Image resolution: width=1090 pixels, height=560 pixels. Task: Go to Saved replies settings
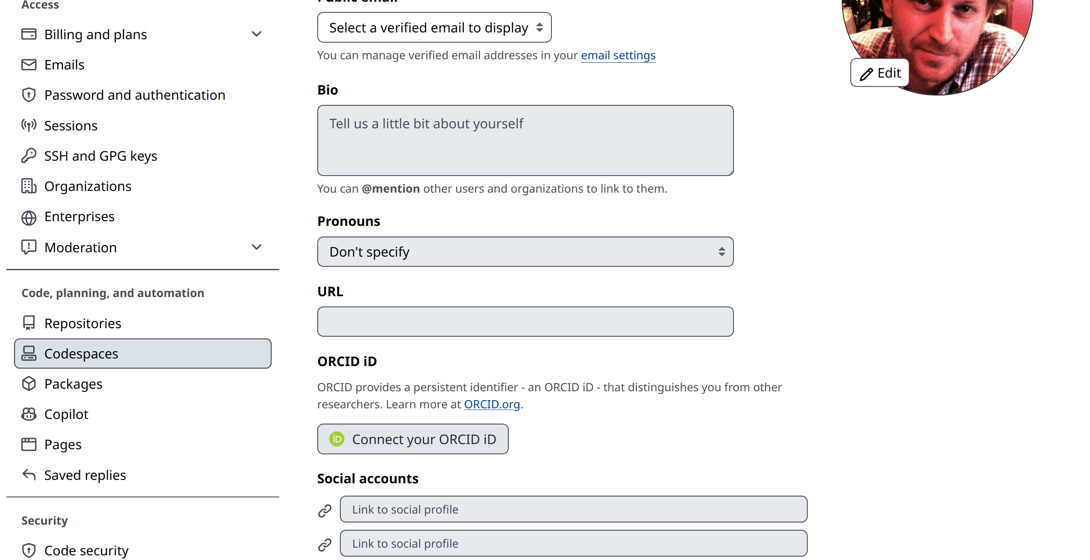(x=85, y=475)
